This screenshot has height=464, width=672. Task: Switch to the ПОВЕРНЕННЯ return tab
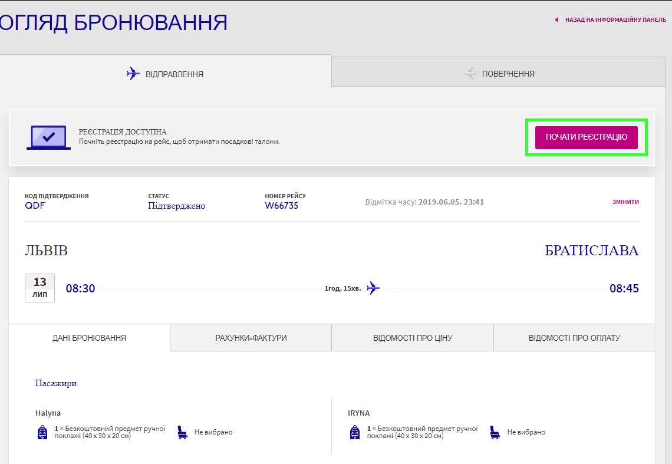(x=499, y=72)
